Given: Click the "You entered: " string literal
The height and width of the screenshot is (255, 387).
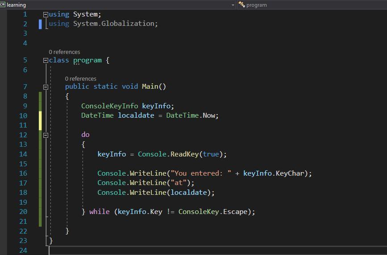Looking at the screenshot, I should (201, 173).
